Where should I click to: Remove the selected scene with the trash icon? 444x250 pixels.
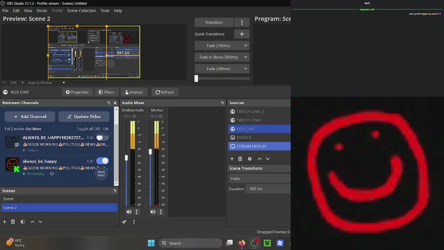[13, 222]
